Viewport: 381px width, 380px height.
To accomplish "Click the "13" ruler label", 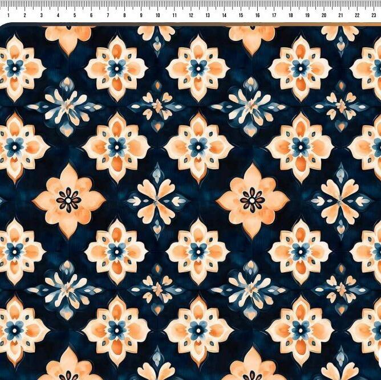I will [x=208, y=15].
